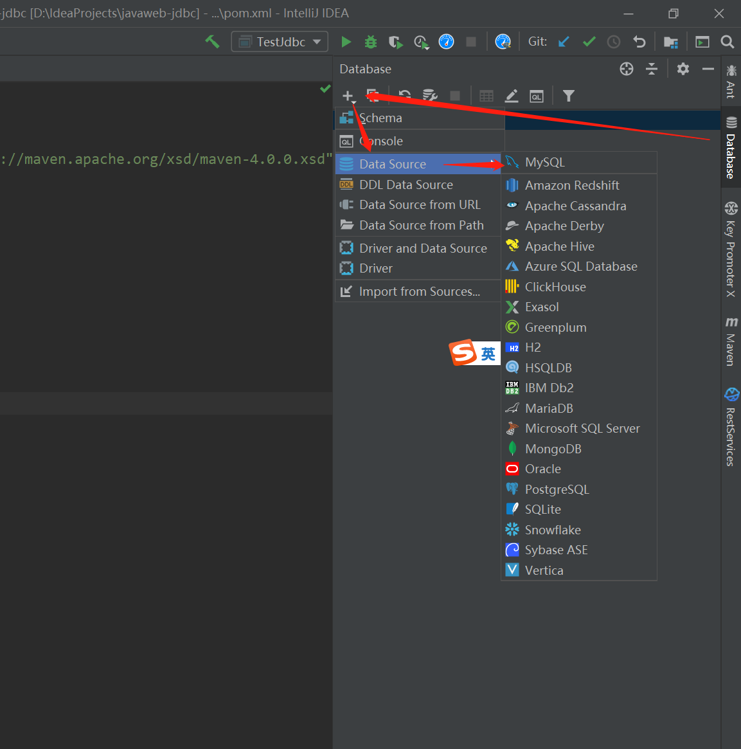This screenshot has height=749, width=741.
Task: Select the Driver menu item
Action: click(418, 269)
